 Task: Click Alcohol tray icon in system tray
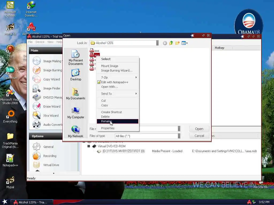click(249, 202)
